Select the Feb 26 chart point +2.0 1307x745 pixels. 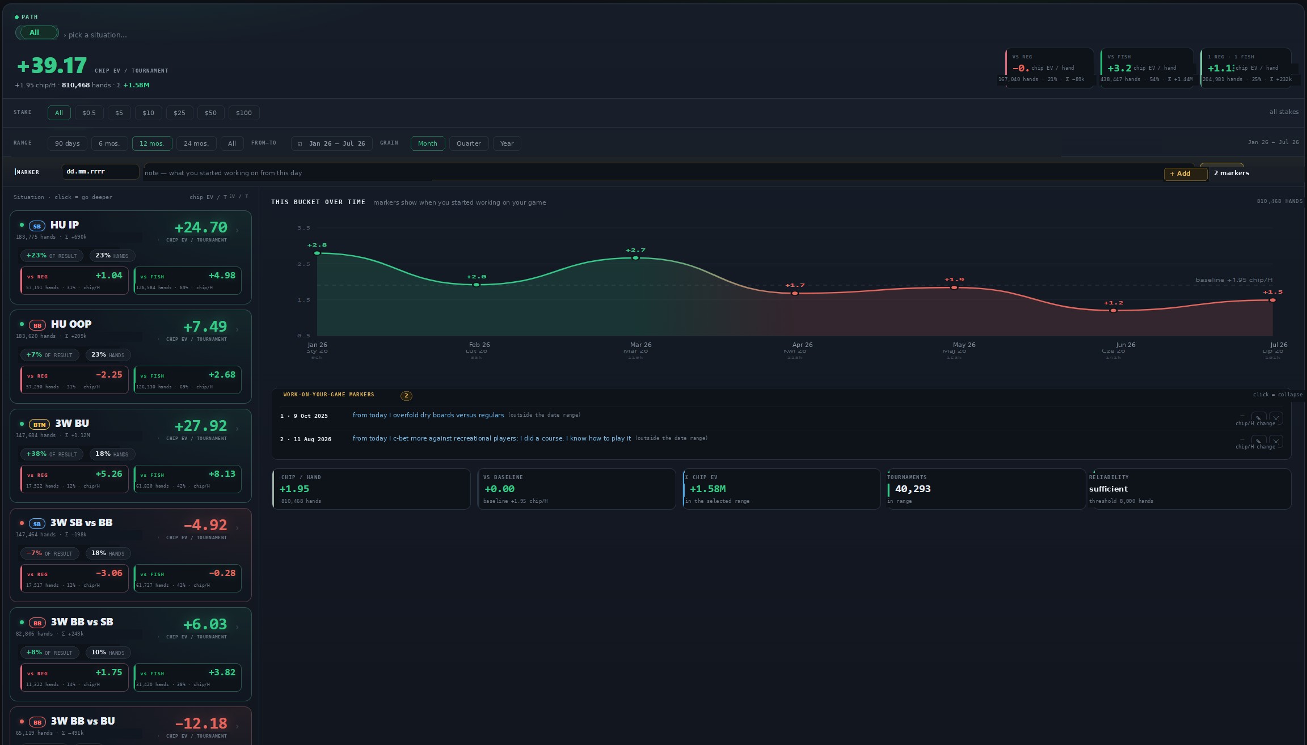pyautogui.click(x=477, y=285)
